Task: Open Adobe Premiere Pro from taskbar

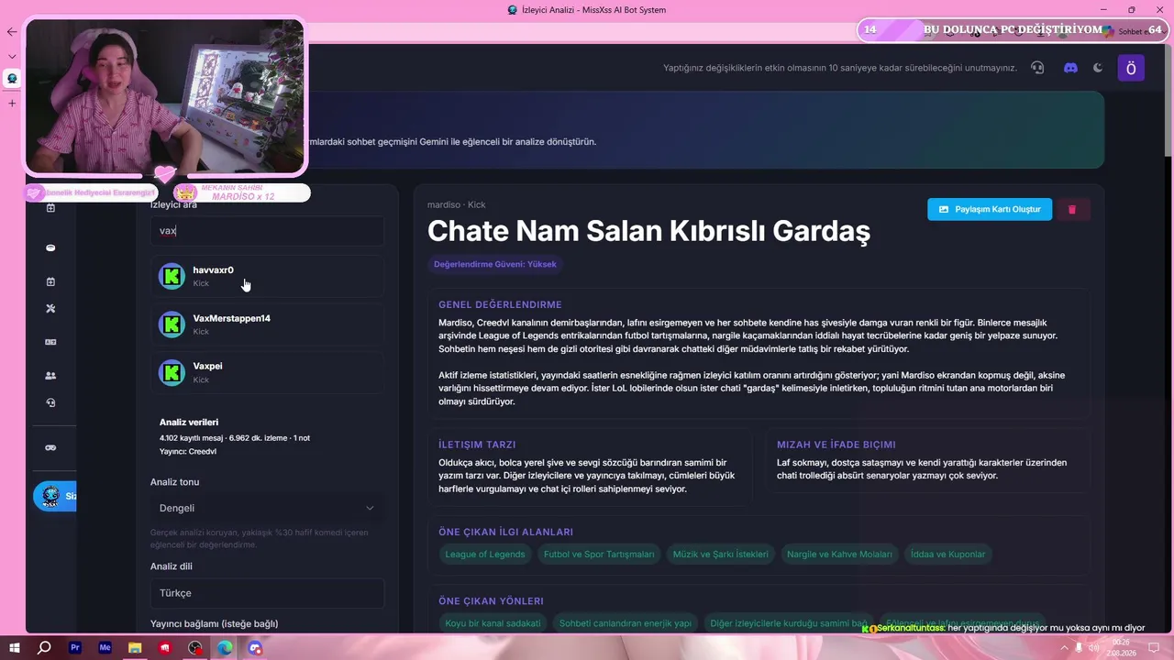Action: tap(75, 648)
